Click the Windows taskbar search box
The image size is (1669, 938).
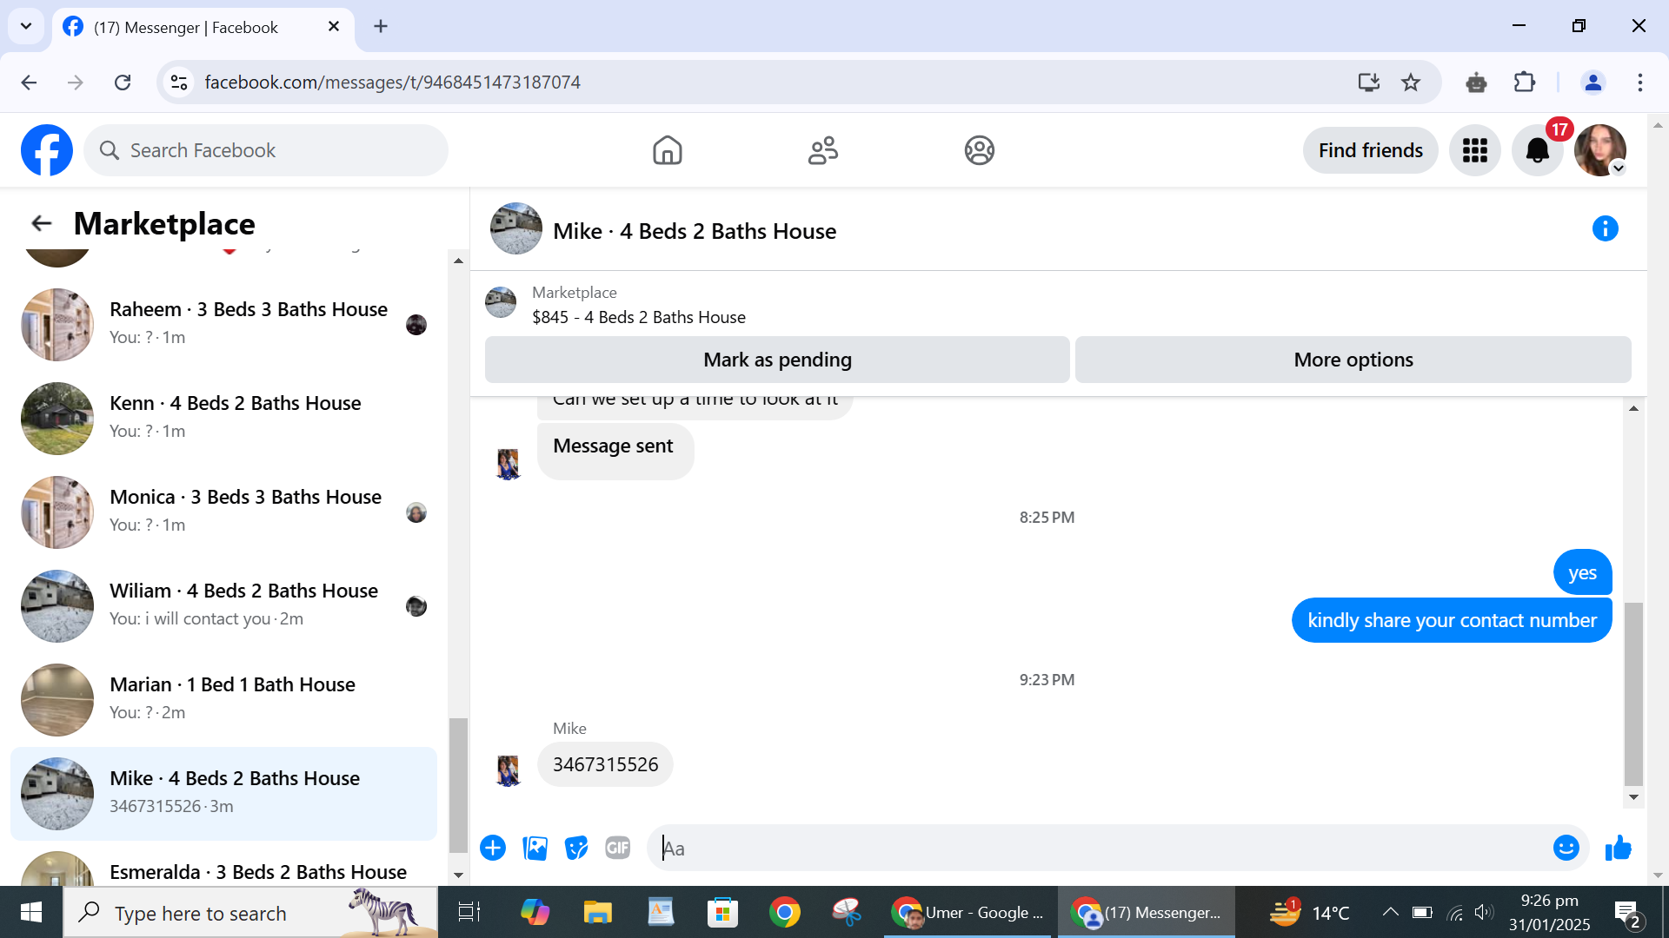pyautogui.click(x=250, y=912)
